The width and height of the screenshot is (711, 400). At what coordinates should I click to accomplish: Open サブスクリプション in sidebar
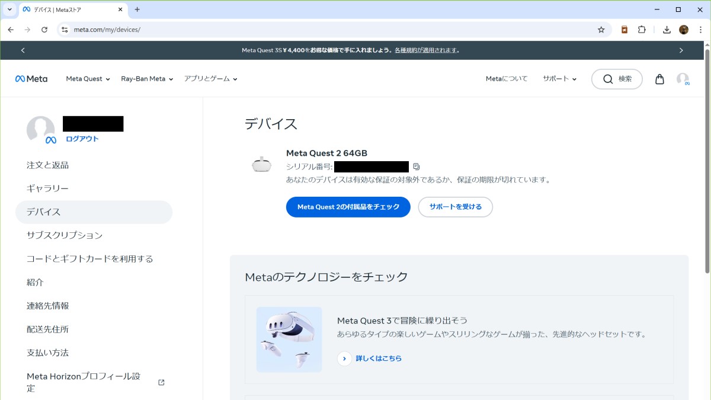click(x=65, y=235)
